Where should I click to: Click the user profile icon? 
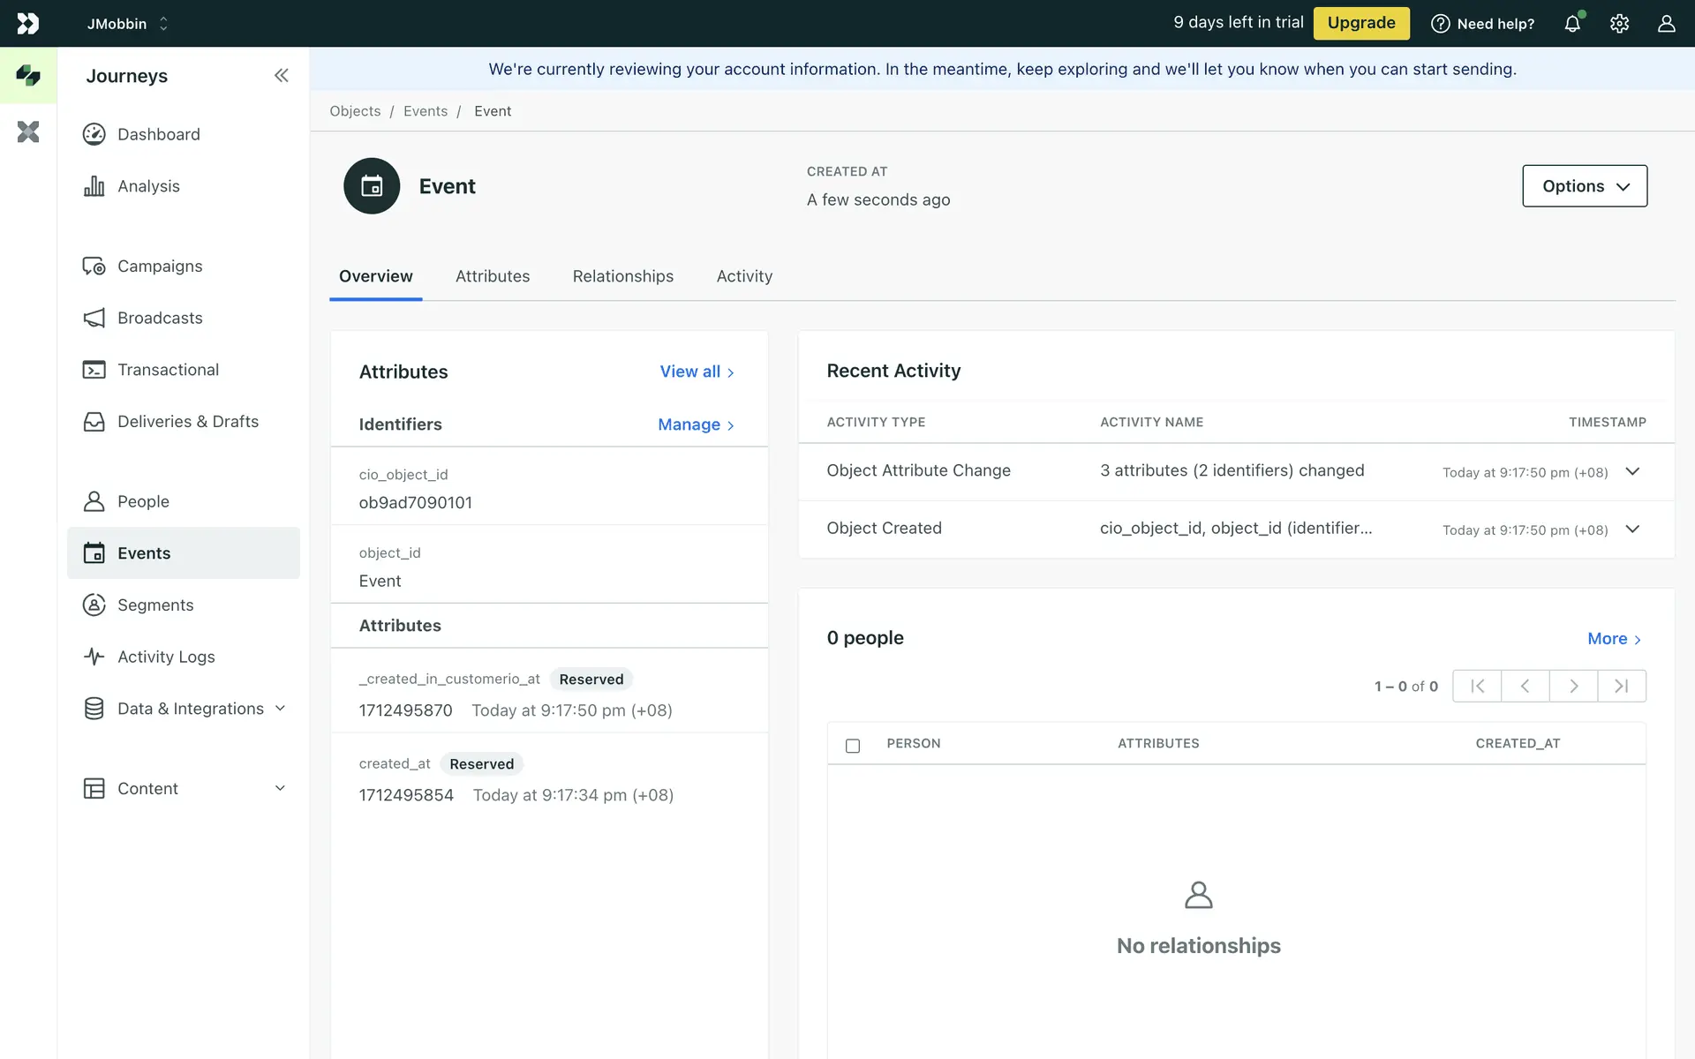click(x=1666, y=24)
